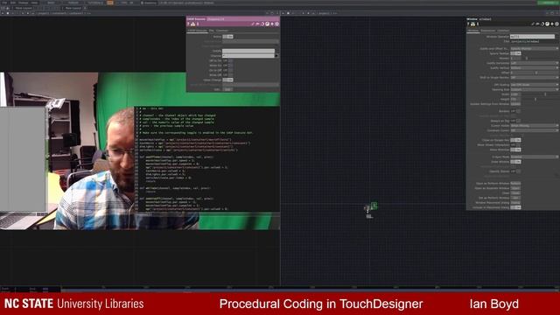Toggle Draw Window parameter

[515, 162]
